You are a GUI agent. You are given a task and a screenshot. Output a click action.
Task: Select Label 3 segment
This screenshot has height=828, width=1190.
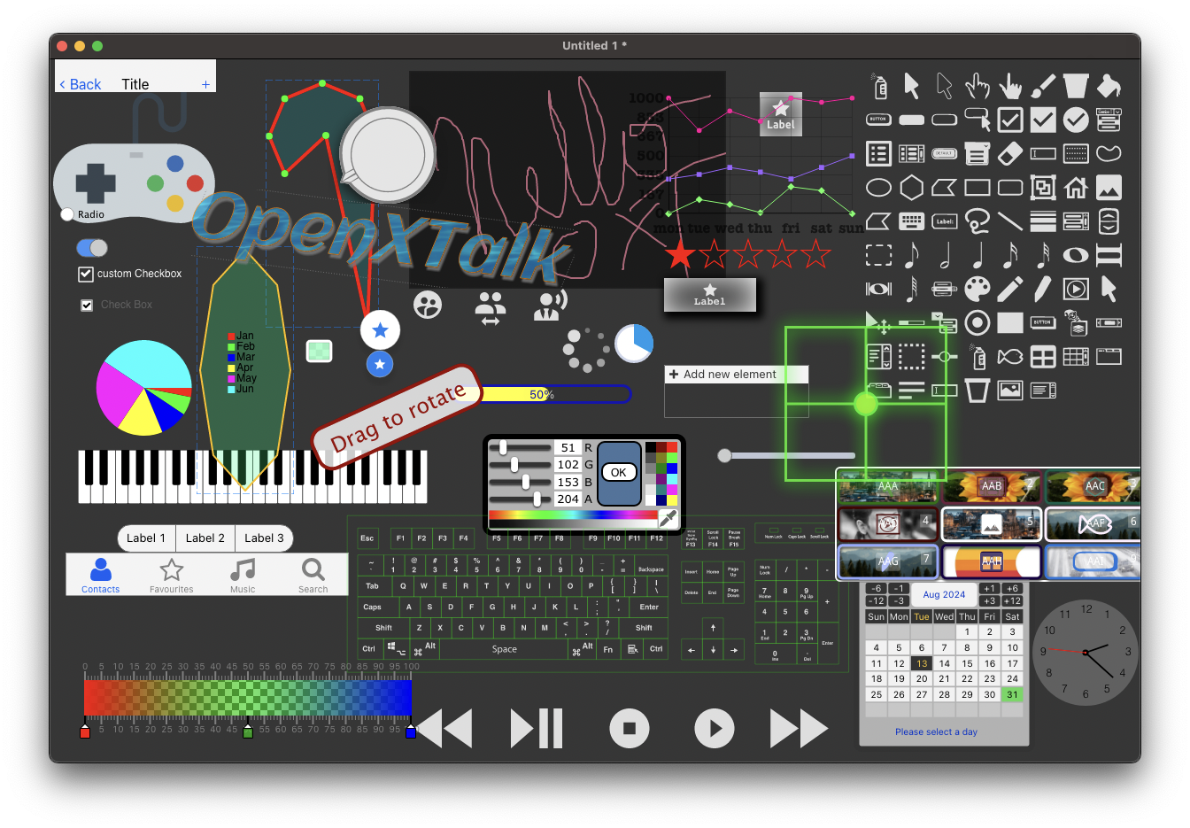(x=264, y=538)
